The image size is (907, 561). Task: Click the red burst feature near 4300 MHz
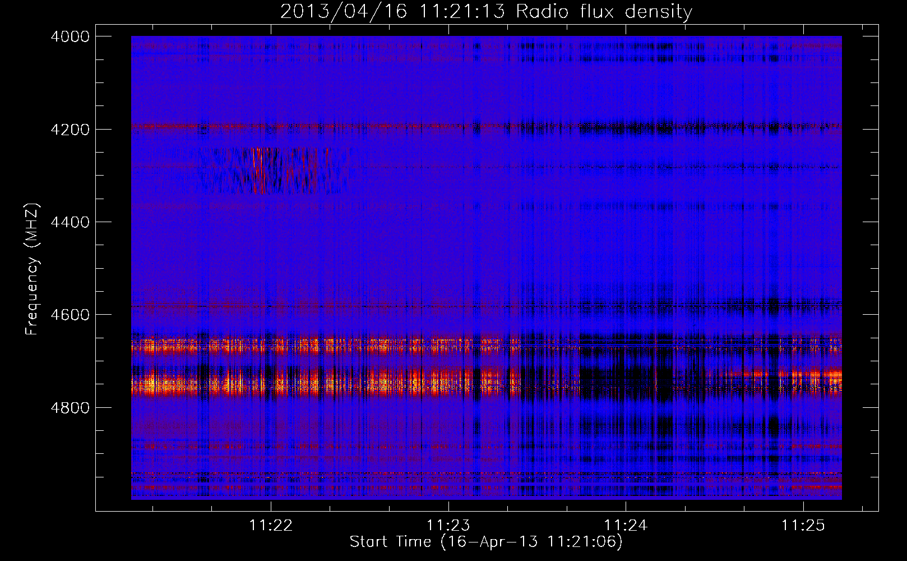pos(273,171)
